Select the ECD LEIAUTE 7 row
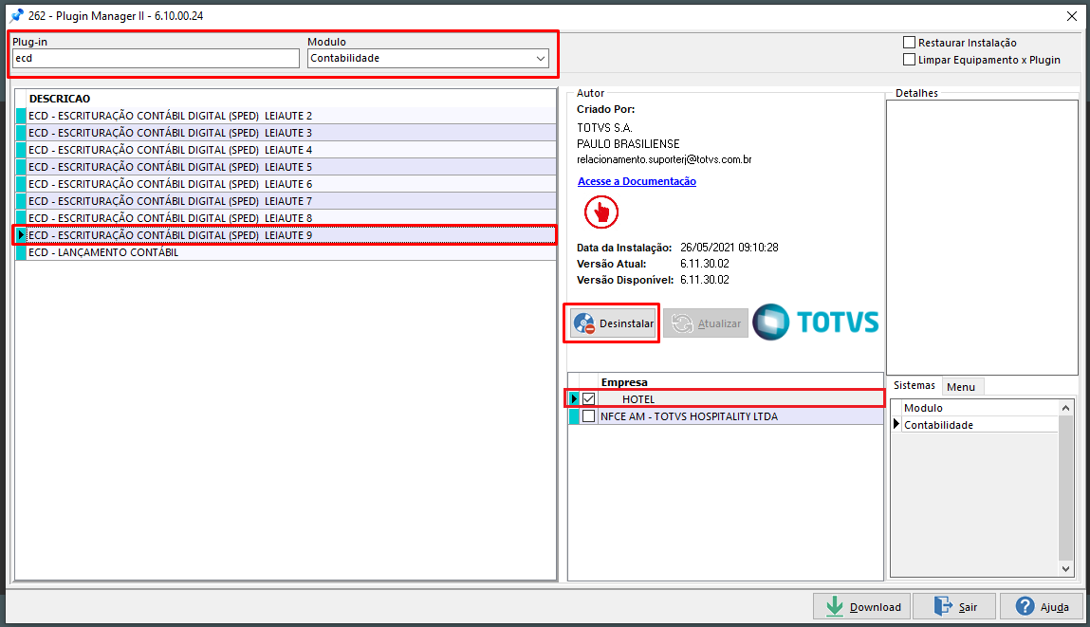The width and height of the screenshot is (1090, 627). (286, 201)
